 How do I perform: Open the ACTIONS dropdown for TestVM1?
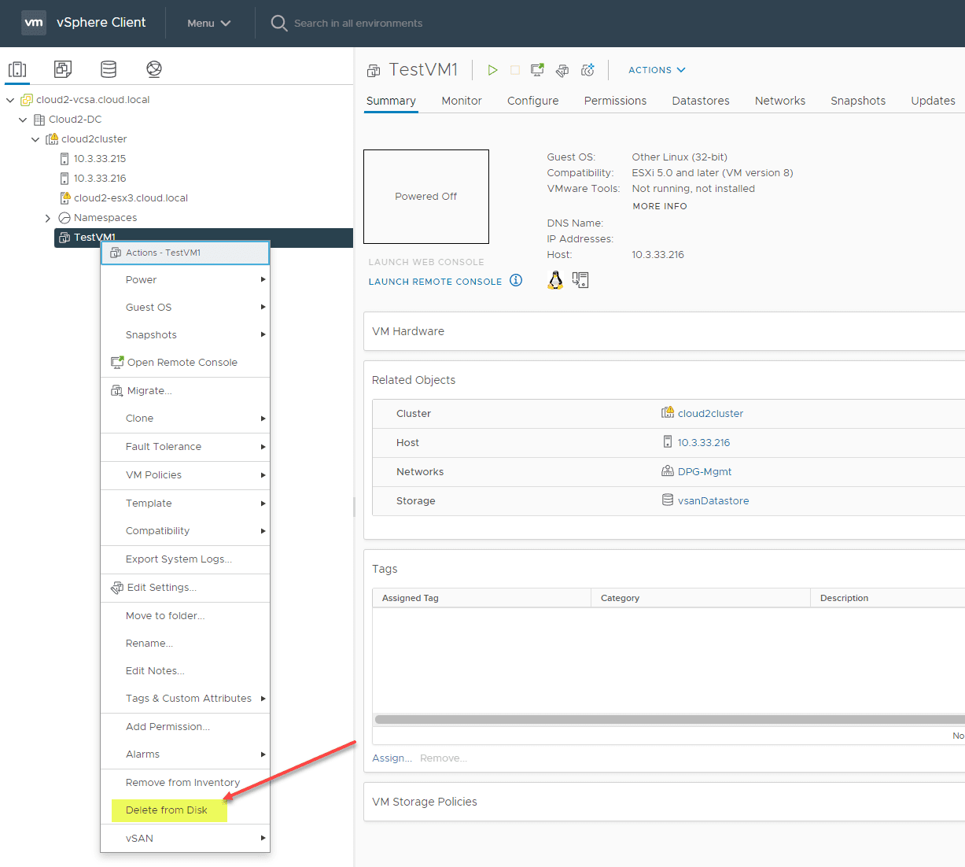(656, 70)
